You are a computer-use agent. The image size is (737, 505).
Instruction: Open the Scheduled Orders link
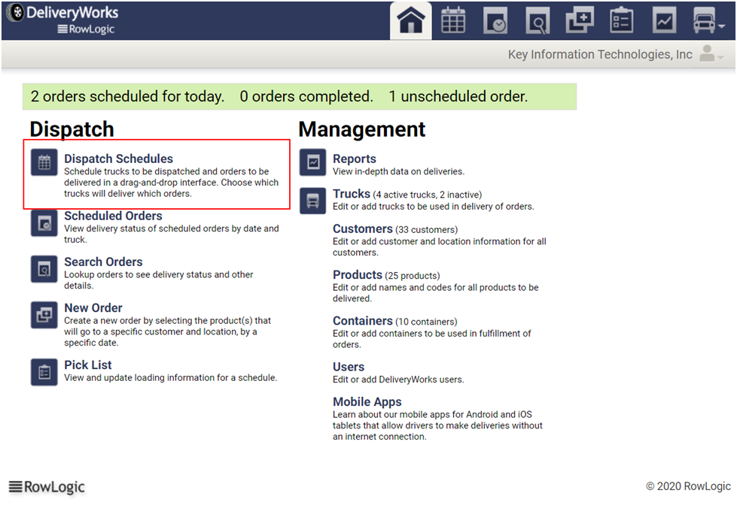tap(113, 216)
